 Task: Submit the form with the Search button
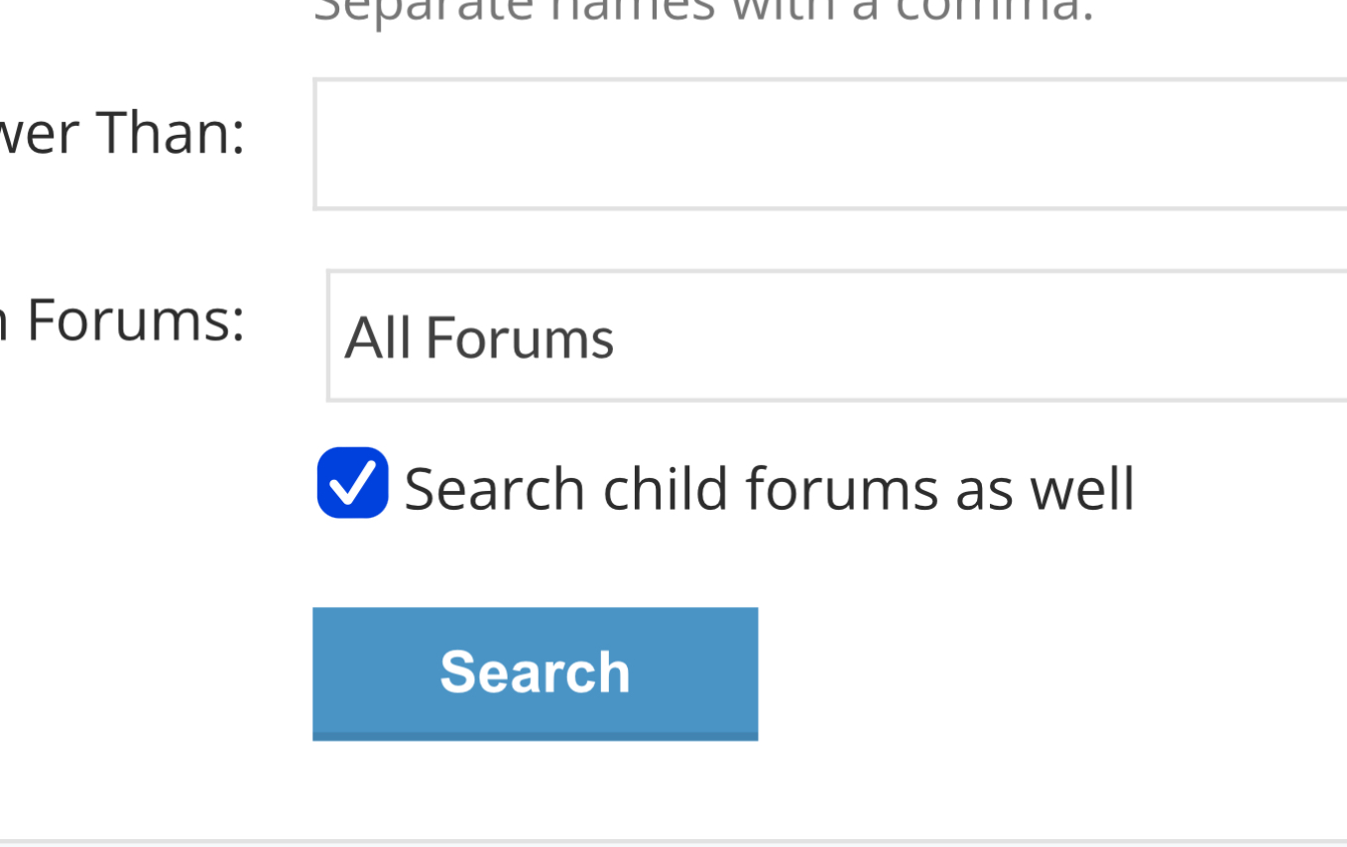535,672
